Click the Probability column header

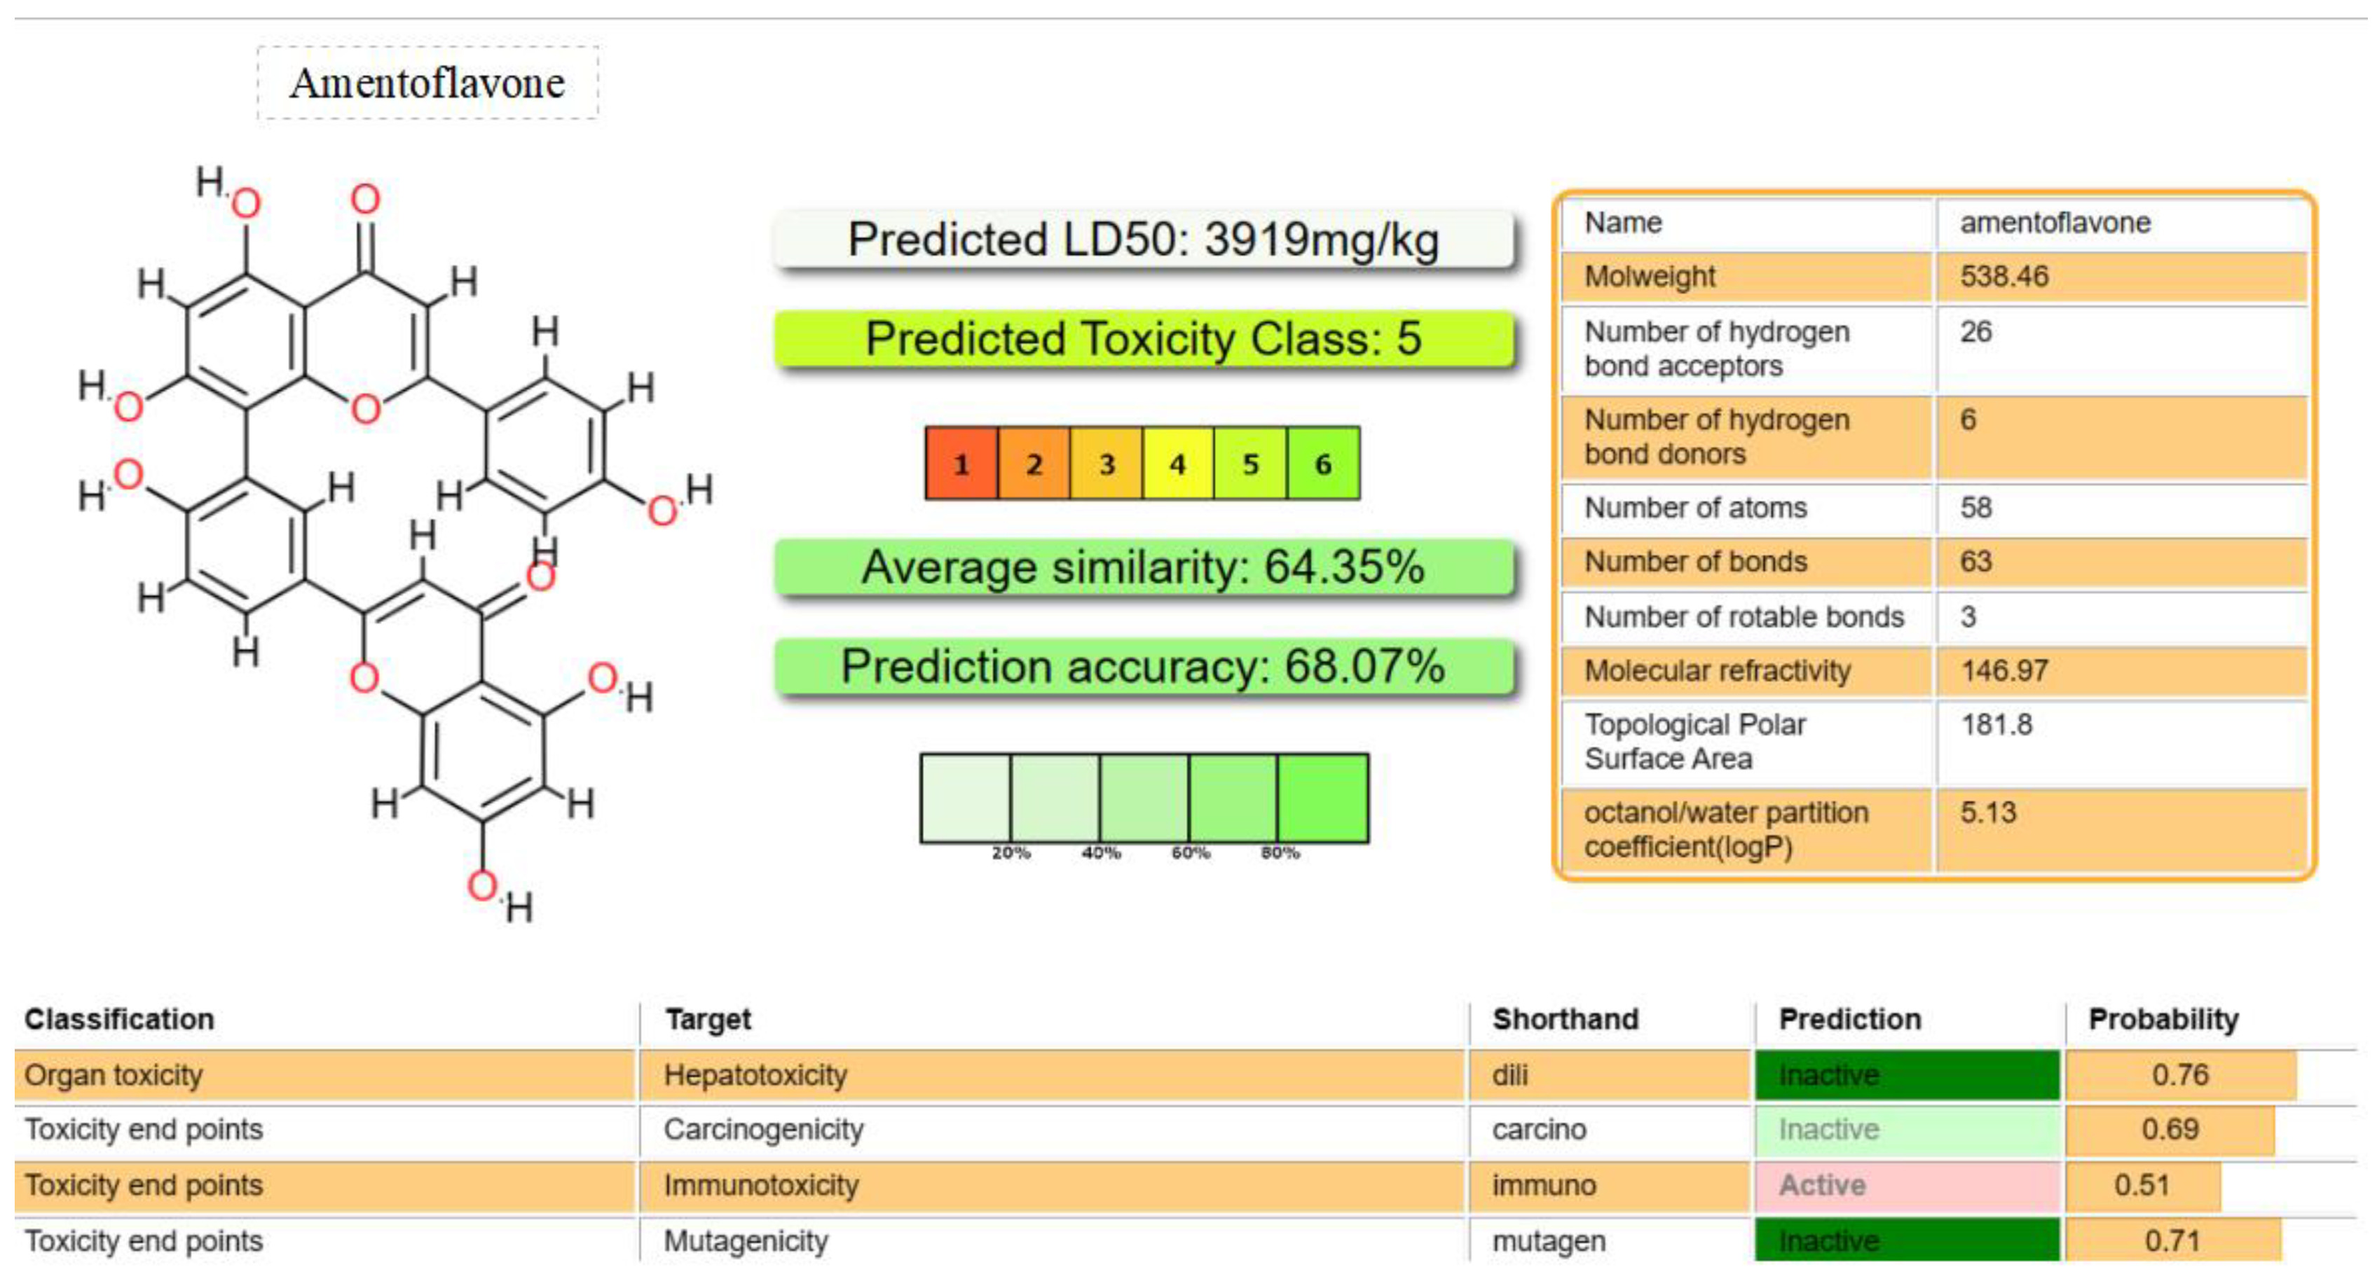pyautogui.click(x=2163, y=1019)
